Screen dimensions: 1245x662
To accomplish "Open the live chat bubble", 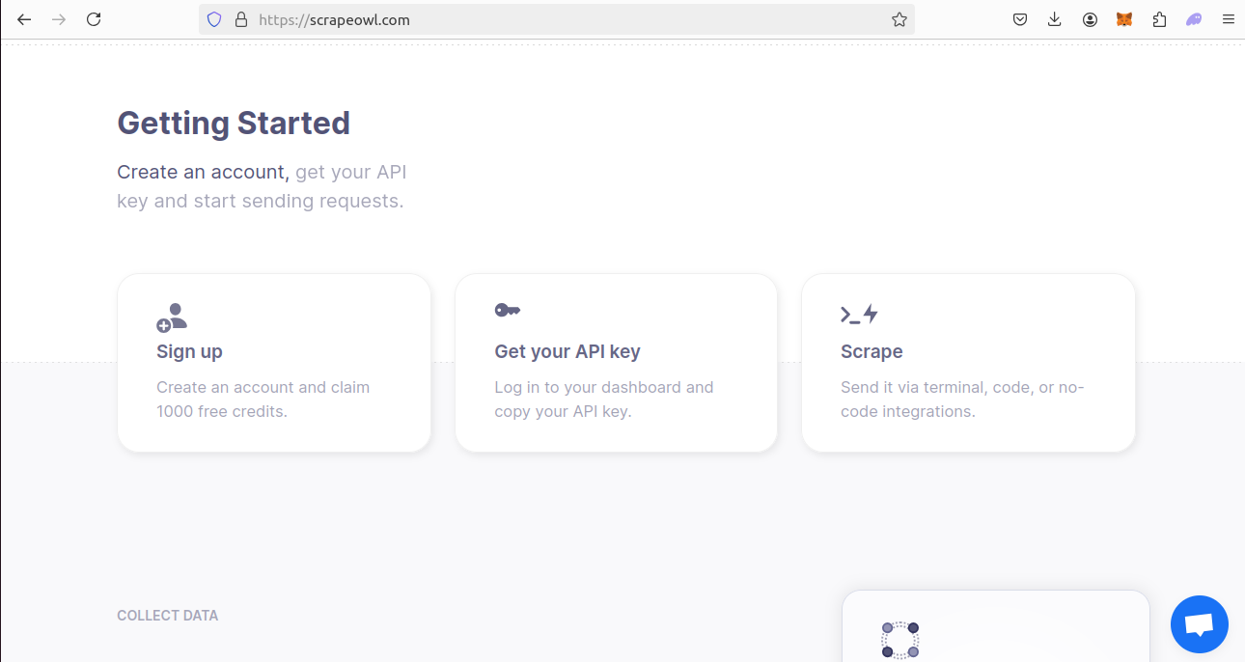I will (1200, 624).
